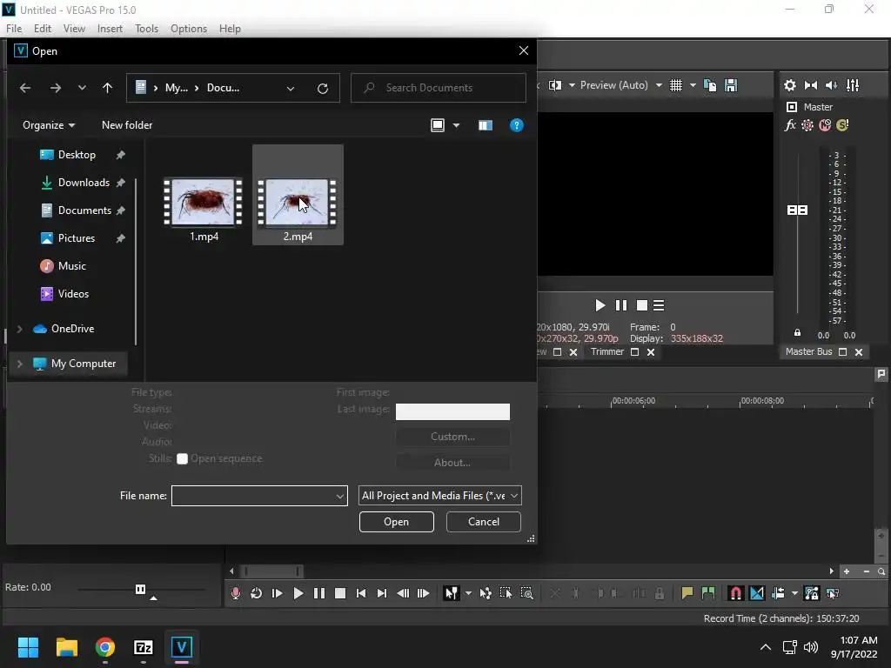Viewport: 891px width, 668px height.
Task: Open Options menu
Action: pyautogui.click(x=189, y=29)
